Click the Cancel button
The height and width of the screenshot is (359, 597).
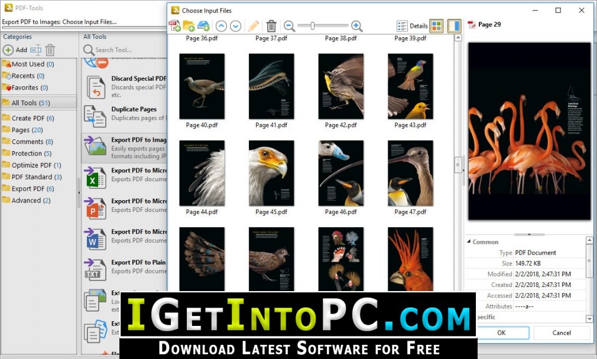coord(562,333)
